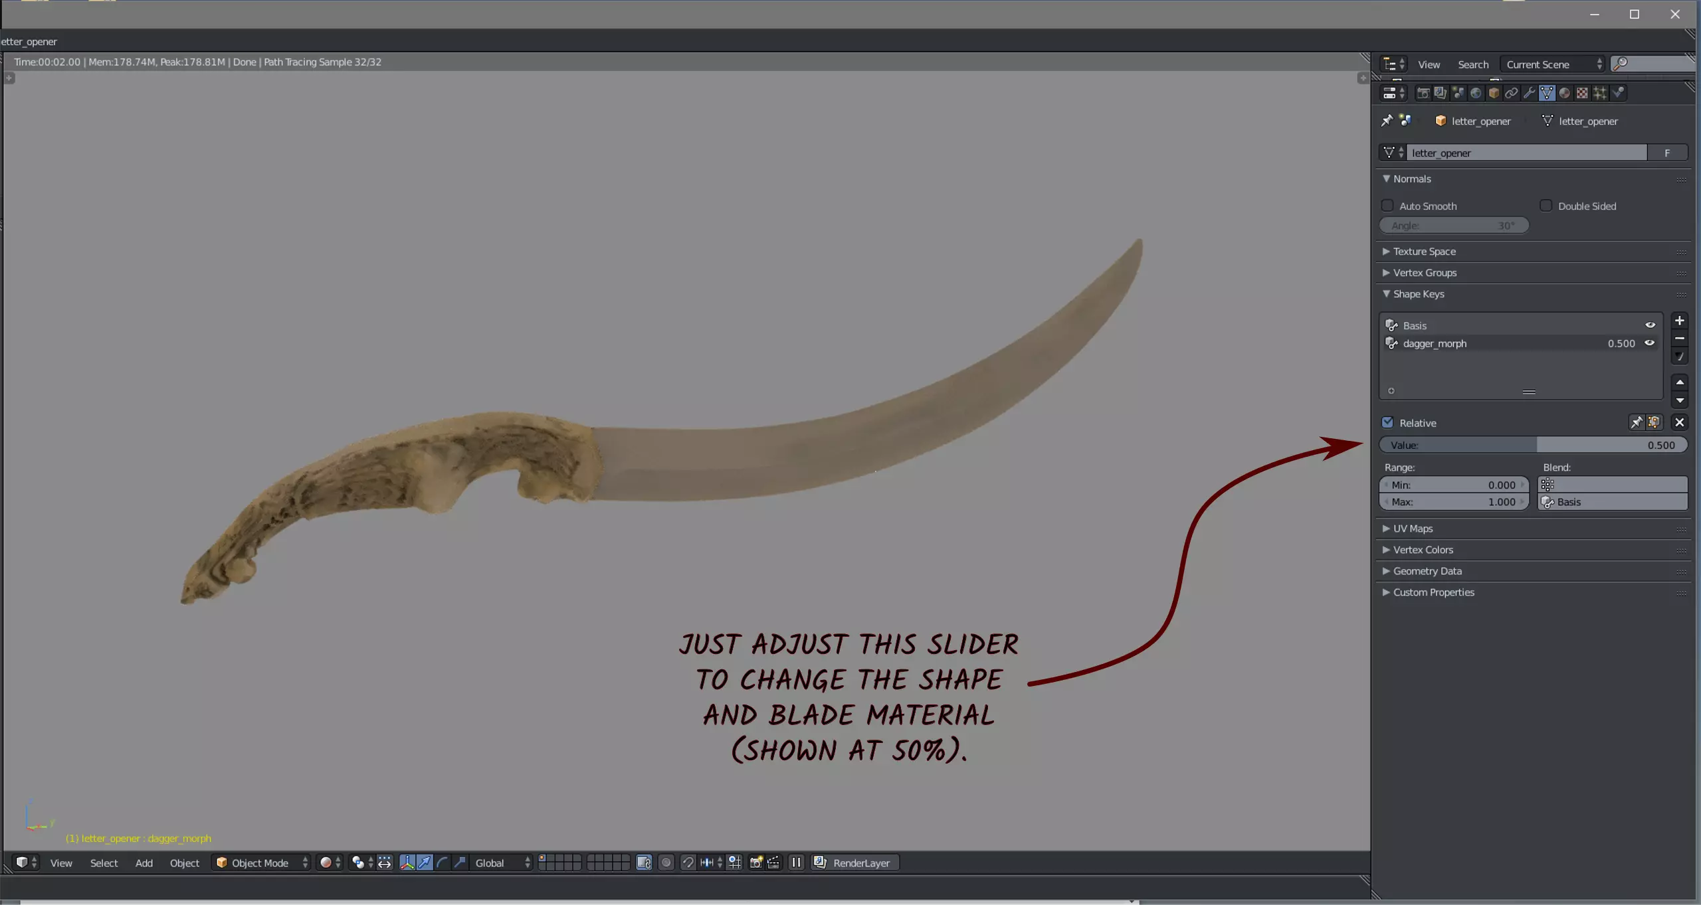This screenshot has height=905, width=1701.
Task: Open the Object menu
Action: pos(184,863)
